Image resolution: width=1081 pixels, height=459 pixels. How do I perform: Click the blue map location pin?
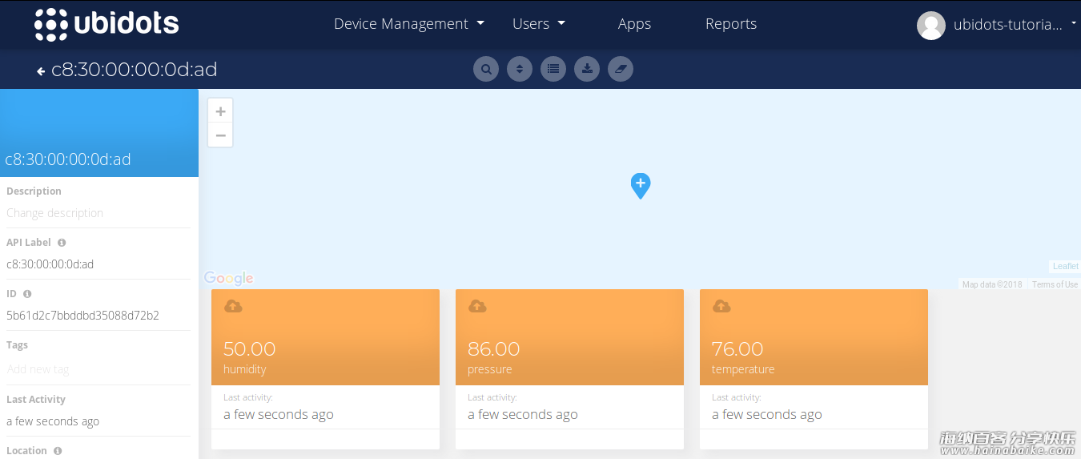click(641, 185)
